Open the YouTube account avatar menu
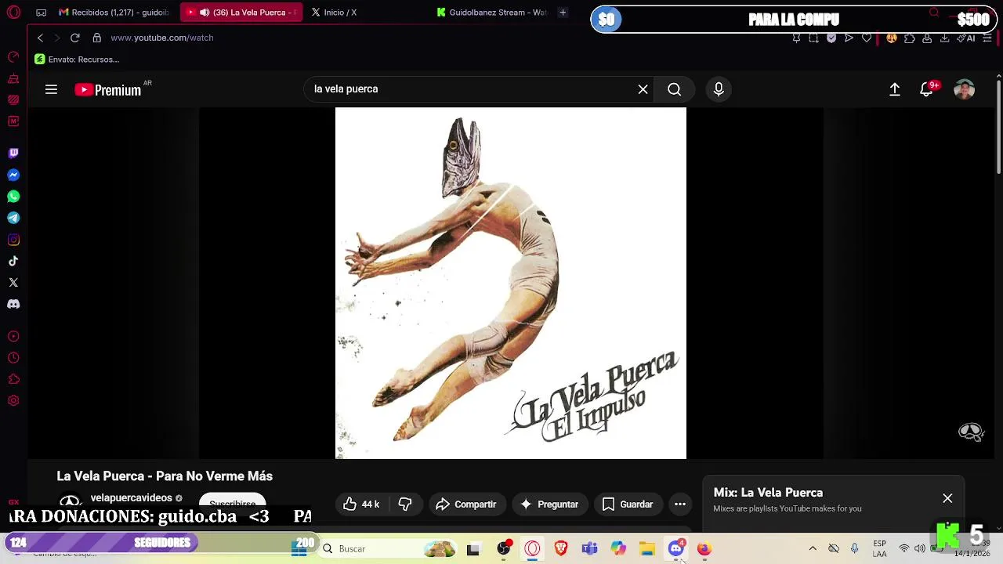The image size is (1003, 564). (x=964, y=89)
